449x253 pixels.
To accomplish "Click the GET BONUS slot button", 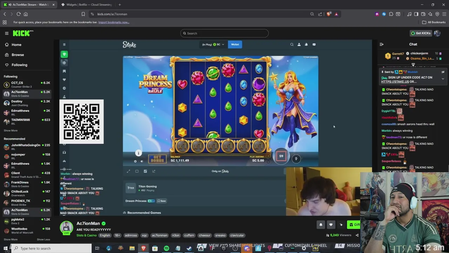I will pos(157,159).
